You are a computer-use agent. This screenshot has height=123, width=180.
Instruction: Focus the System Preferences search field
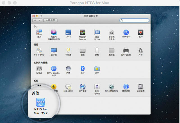pos(134,20)
